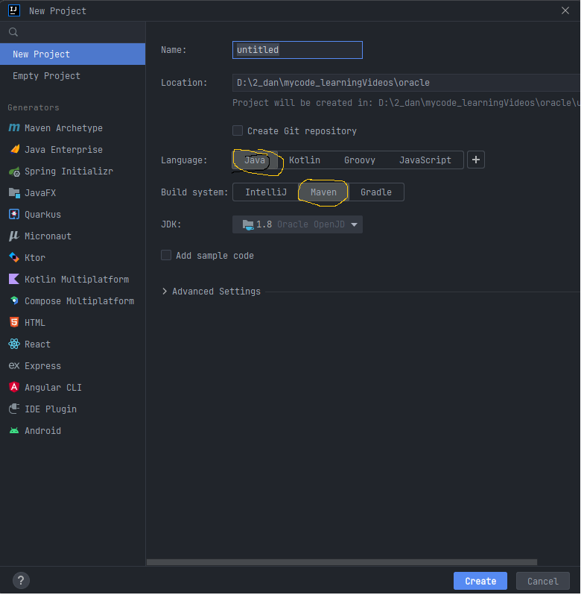This screenshot has width=584, height=595.
Task: Click the Kotlin Multiplatform icon
Action: 14,280
